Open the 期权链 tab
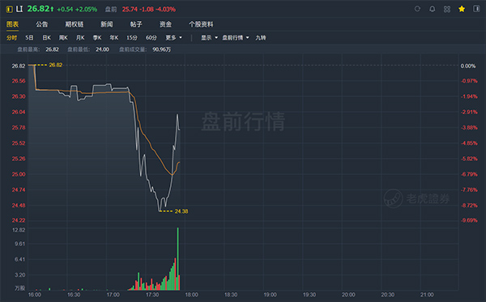This screenshot has width=486, height=302. 74,24
